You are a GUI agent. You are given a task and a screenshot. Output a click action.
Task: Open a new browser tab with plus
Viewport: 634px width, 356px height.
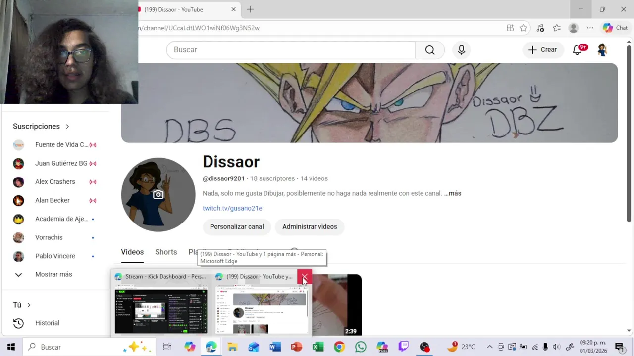250,9
